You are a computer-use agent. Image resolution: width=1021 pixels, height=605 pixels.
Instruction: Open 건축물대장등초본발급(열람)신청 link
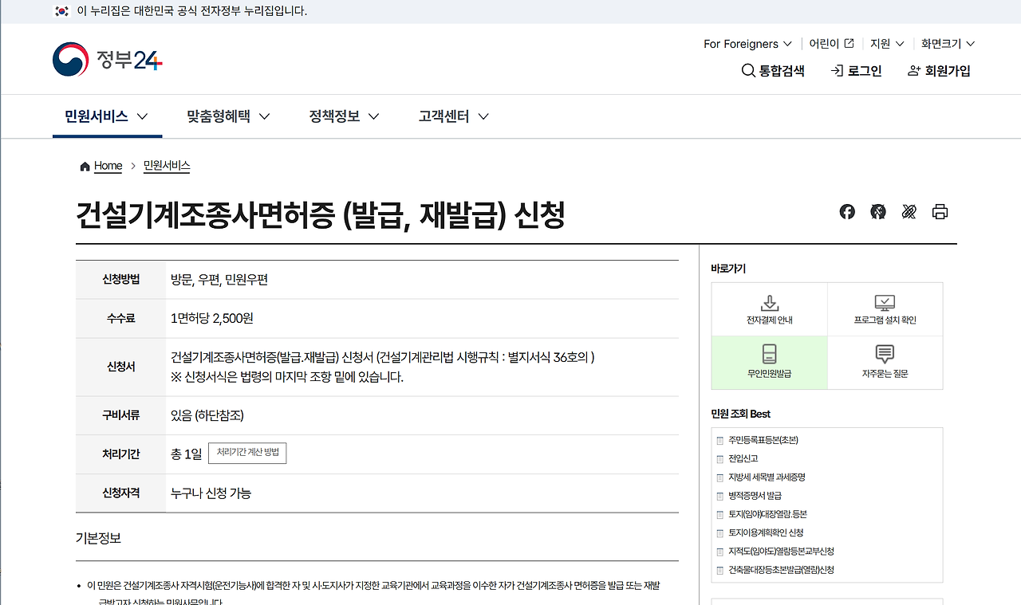click(x=781, y=570)
